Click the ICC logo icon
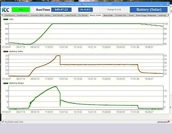This screenshot has width=172, height=133. coord(6,10)
